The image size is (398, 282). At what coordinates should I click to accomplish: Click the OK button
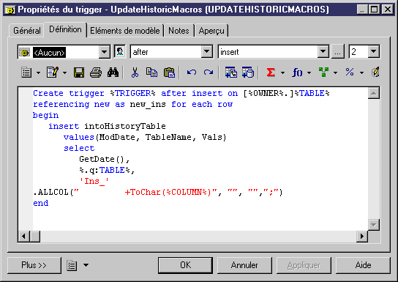185,265
